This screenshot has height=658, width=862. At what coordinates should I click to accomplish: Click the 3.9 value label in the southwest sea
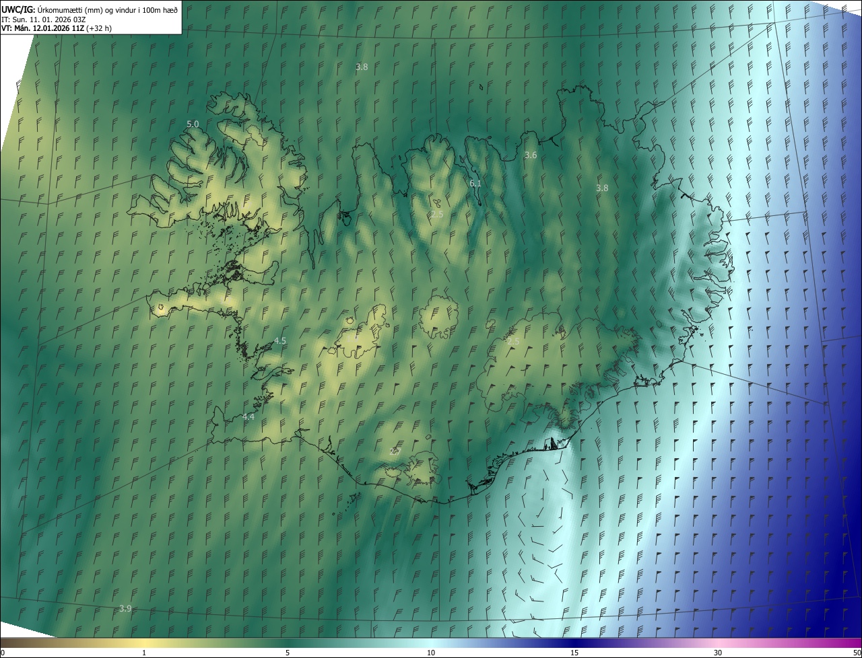coord(125,608)
